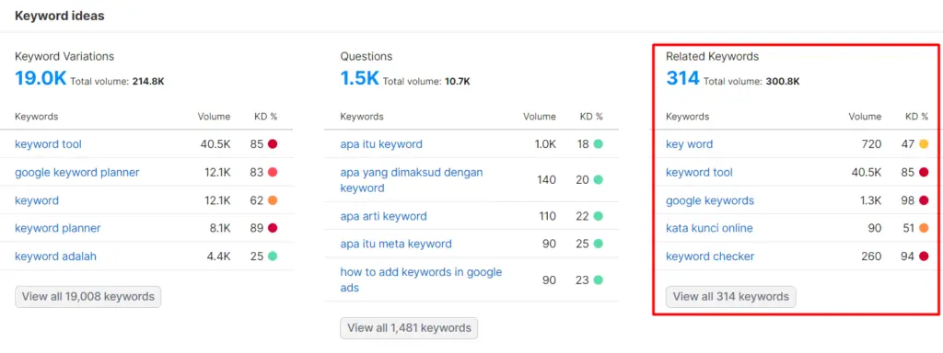The height and width of the screenshot is (353, 943).
Task: Open 'how to add keywords in google ads'
Action: click(x=421, y=279)
